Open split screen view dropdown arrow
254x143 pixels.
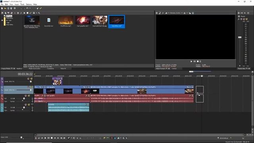tap(169, 13)
